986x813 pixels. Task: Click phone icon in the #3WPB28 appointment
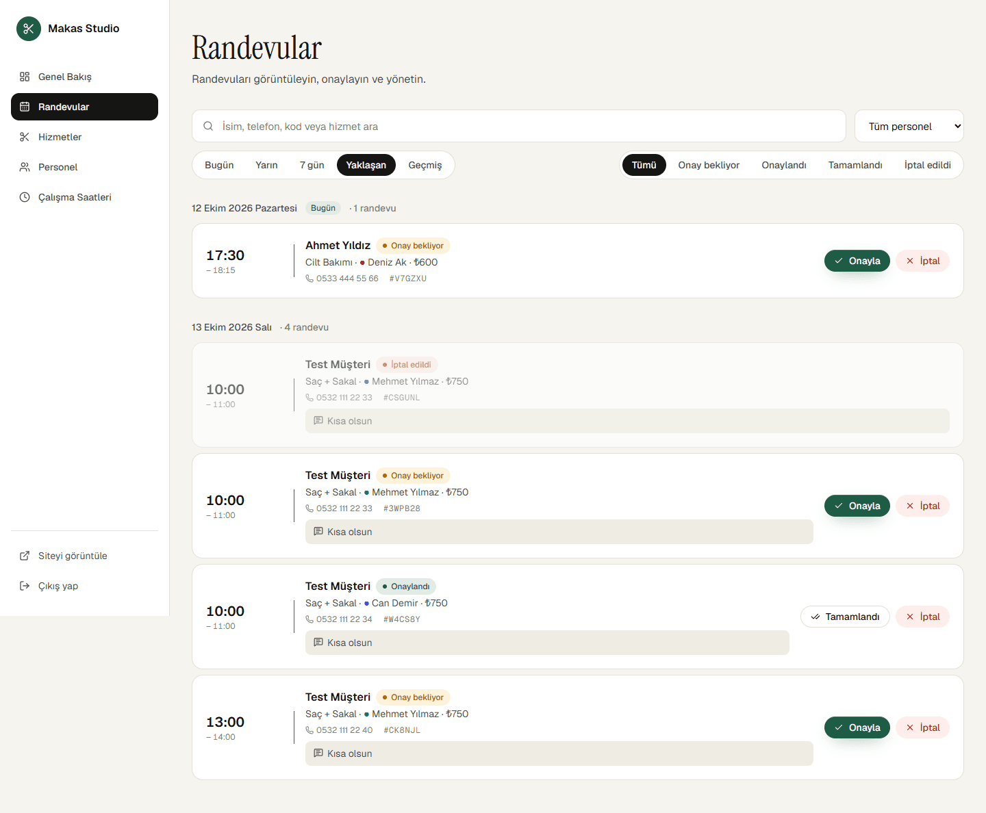(309, 508)
